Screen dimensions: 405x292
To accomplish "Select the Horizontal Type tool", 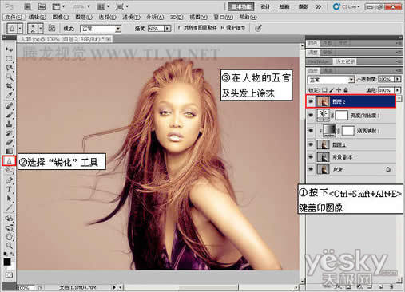I will [x=9, y=189].
